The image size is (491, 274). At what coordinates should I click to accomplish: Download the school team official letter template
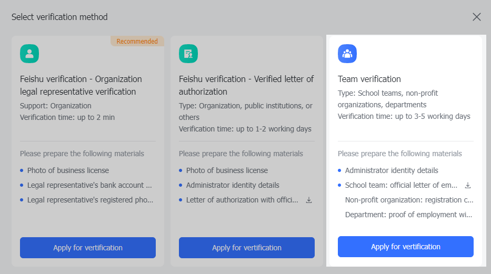click(468, 185)
